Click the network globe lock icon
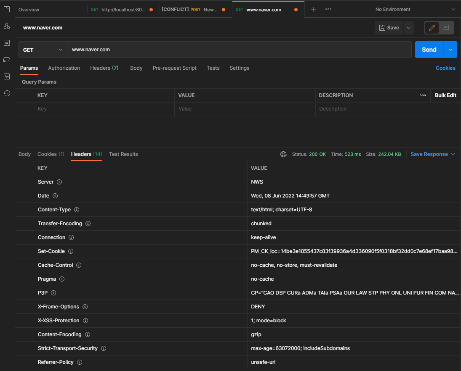This screenshot has height=371, width=461. click(x=284, y=154)
